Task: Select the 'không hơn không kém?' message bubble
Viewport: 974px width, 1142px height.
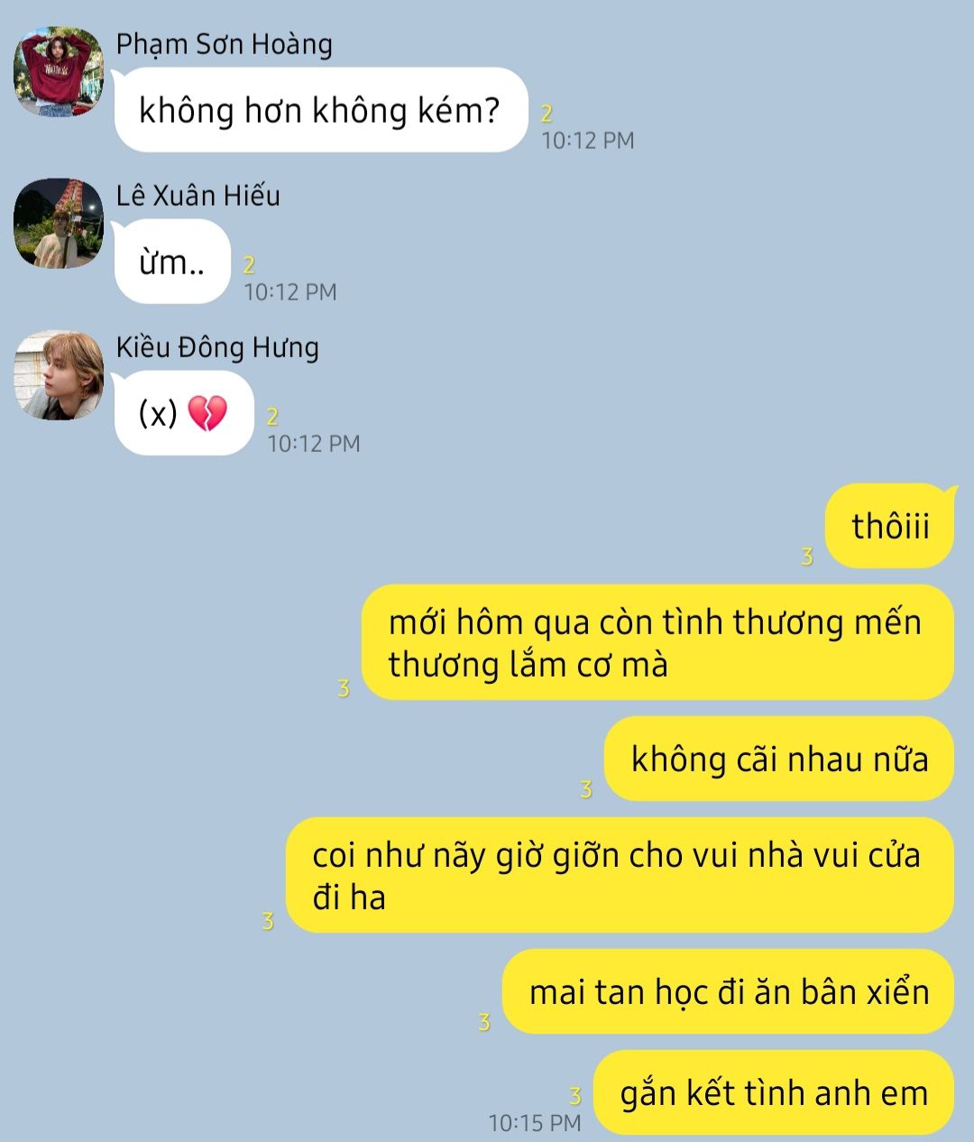Action: point(321,110)
